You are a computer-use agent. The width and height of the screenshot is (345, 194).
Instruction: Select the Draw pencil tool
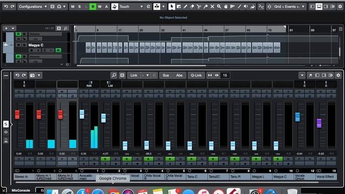point(185,6)
